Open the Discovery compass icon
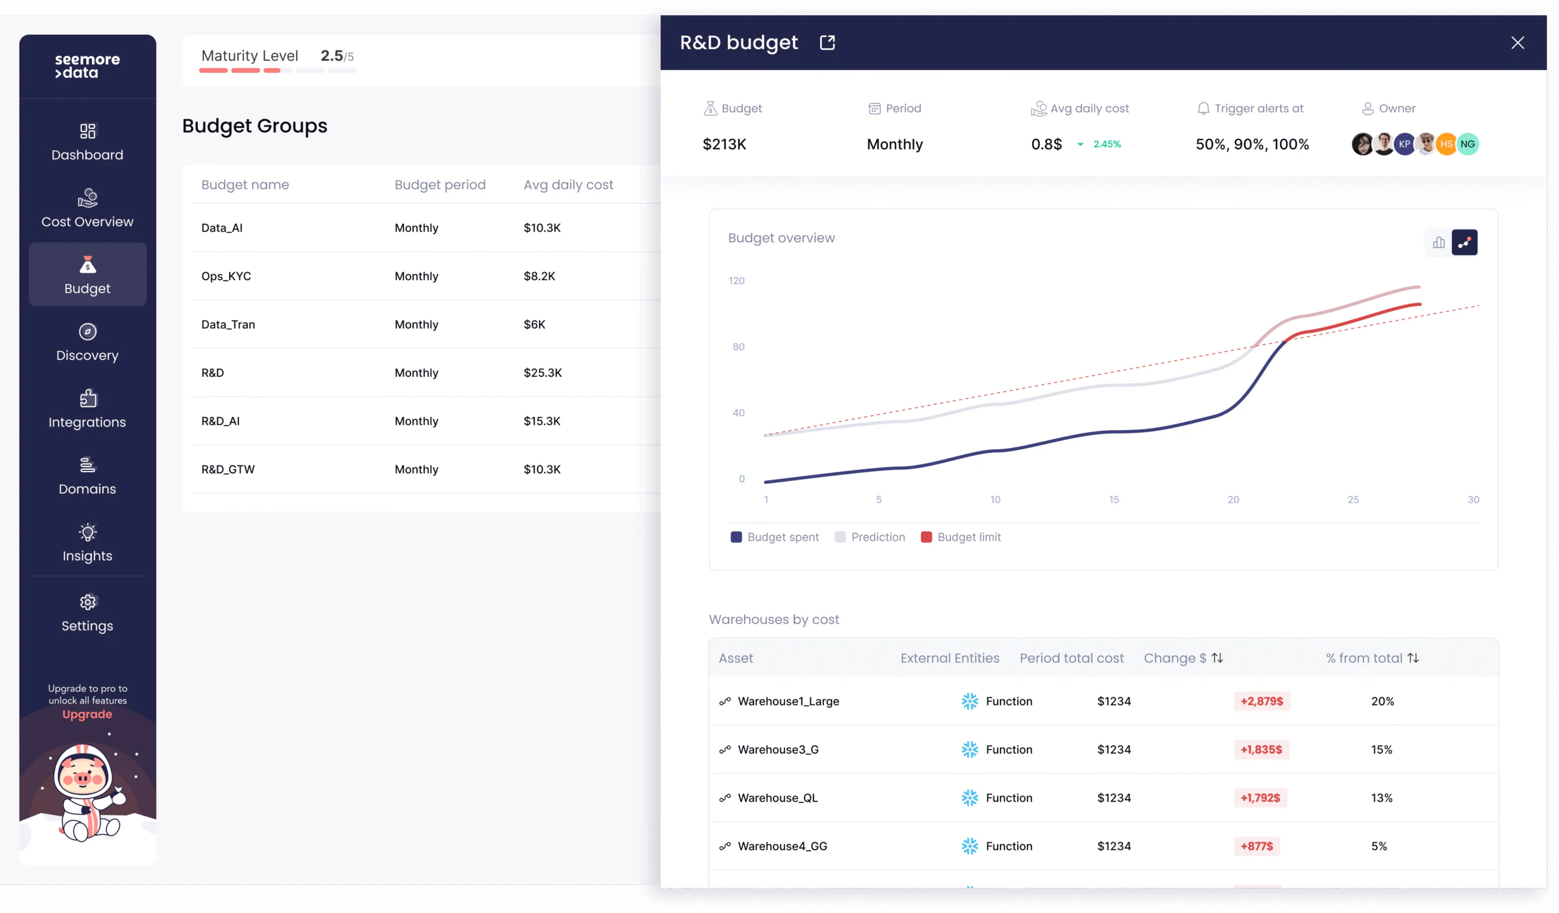The image size is (1559, 913). 87,332
